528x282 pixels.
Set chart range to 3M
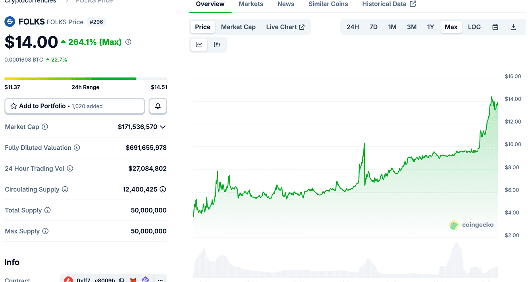click(412, 27)
